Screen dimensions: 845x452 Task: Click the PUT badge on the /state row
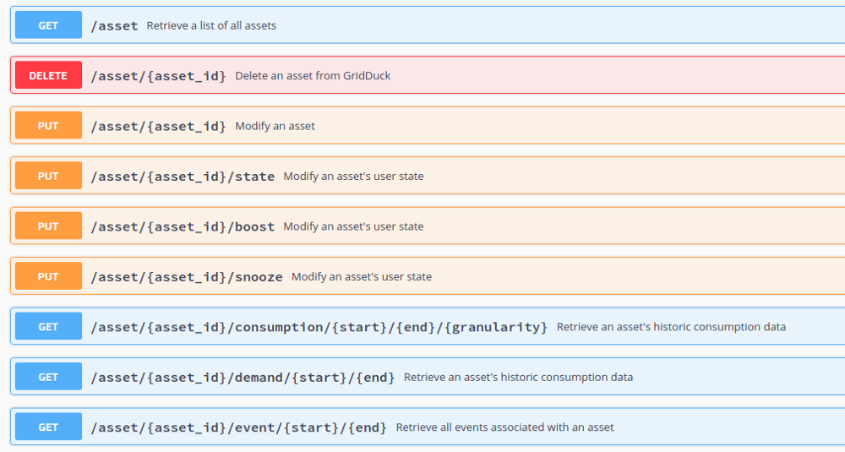(48, 176)
